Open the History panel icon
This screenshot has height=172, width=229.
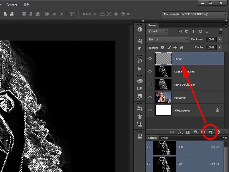[x=140, y=61]
